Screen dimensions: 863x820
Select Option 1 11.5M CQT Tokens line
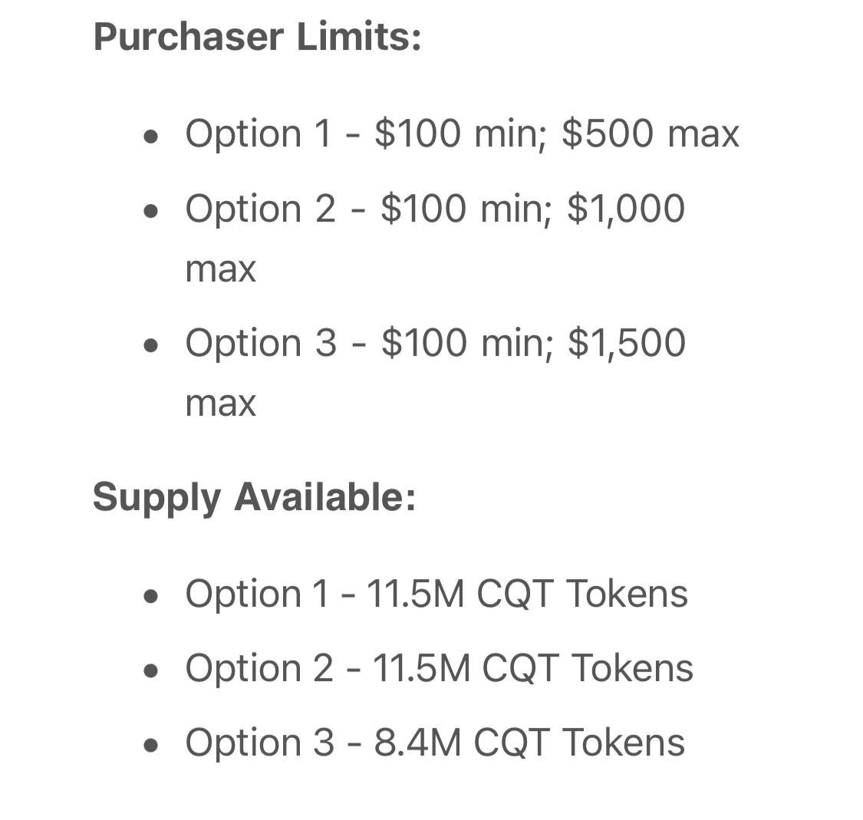[436, 594]
